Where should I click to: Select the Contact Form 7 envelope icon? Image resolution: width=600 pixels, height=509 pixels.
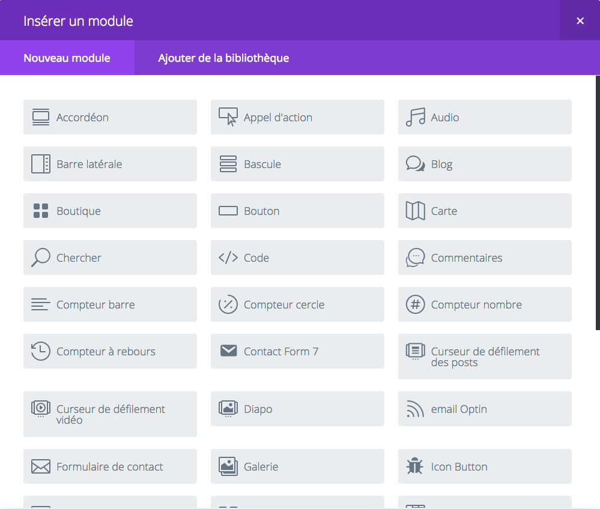pos(228,351)
